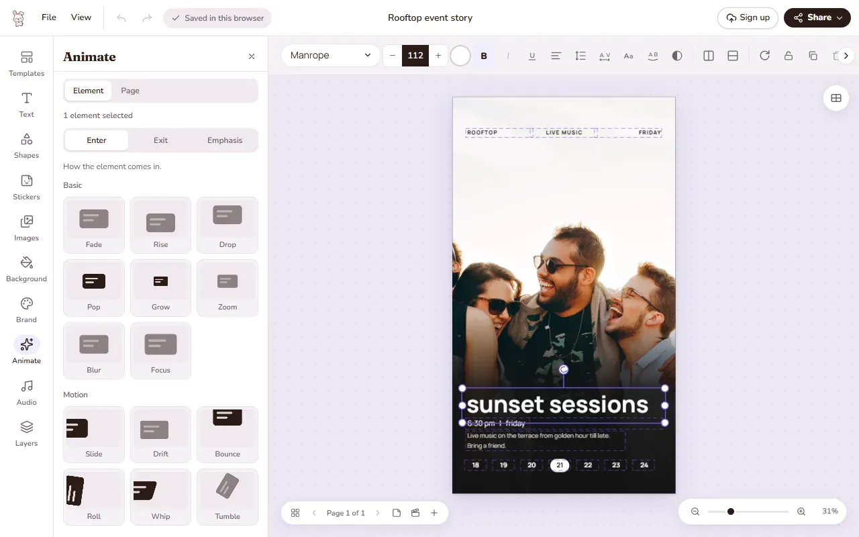Open the File menu

(x=49, y=17)
